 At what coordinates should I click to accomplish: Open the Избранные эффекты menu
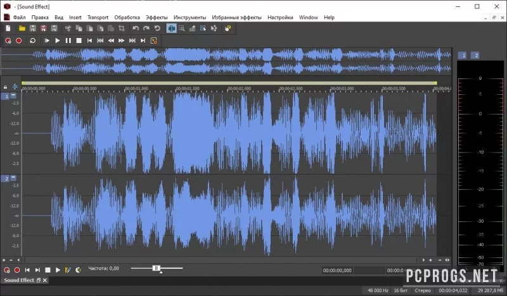(236, 18)
